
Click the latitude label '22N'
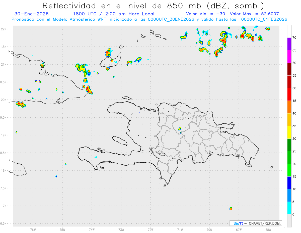4,29
